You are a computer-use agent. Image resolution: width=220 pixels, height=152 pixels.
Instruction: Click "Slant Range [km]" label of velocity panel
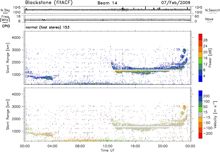(8, 114)
